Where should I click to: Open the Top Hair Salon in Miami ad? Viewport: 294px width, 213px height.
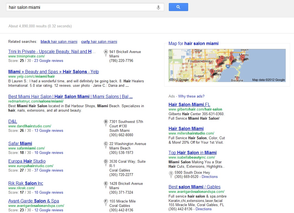[x=192, y=153]
